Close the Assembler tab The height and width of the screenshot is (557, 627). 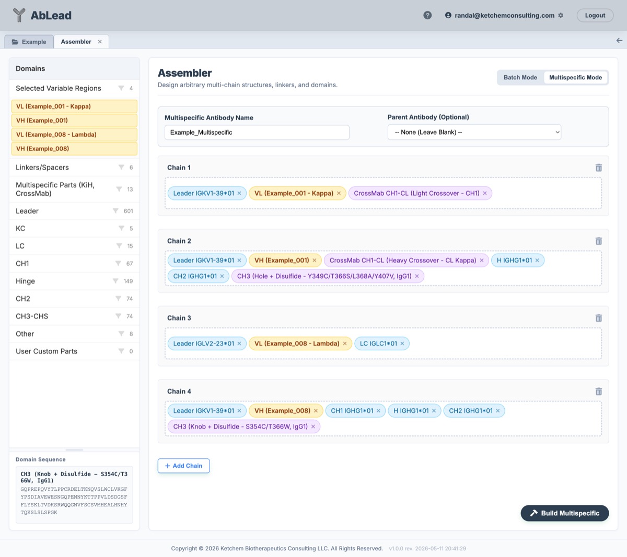pos(100,42)
